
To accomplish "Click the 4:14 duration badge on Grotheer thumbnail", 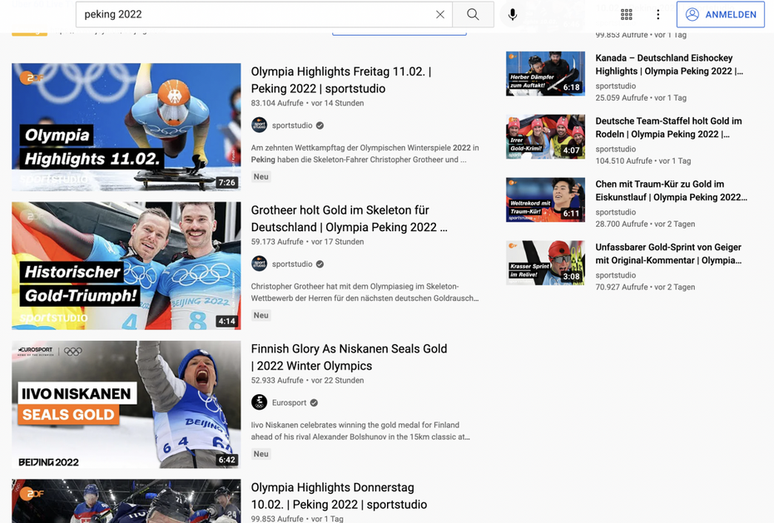I will (227, 321).
